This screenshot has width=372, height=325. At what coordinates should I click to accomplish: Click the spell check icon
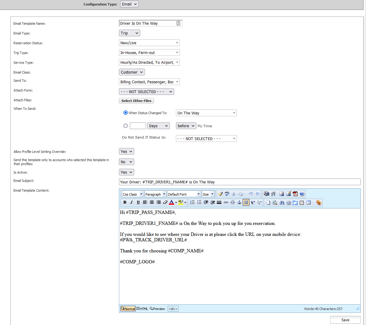(x=227, y=194)
